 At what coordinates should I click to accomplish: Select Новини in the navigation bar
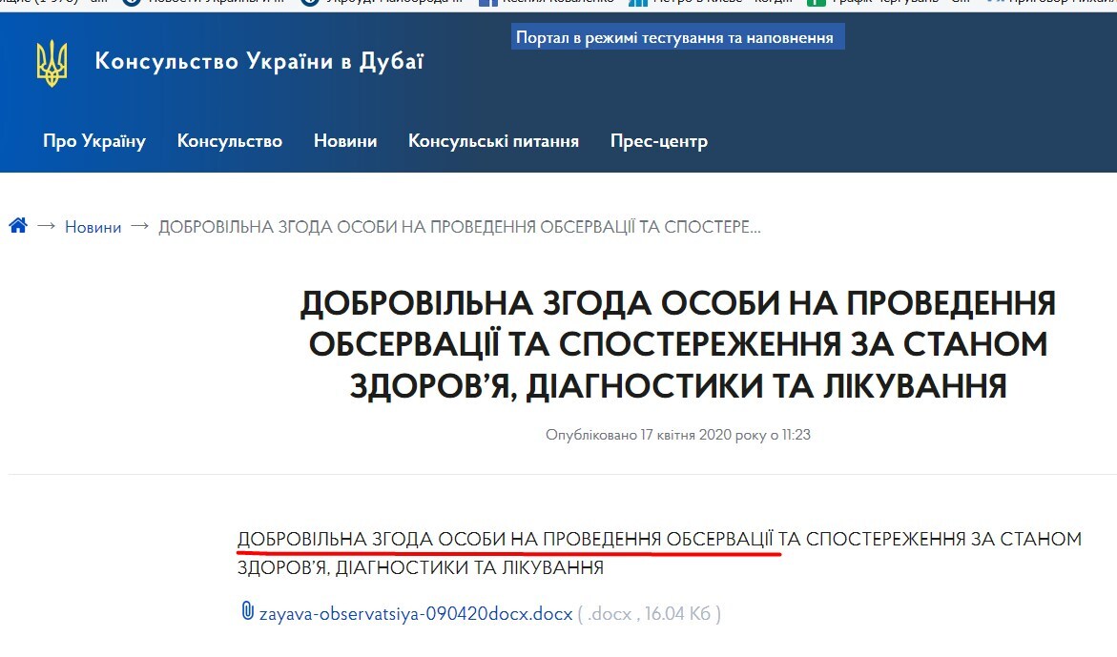coord(345,140)
